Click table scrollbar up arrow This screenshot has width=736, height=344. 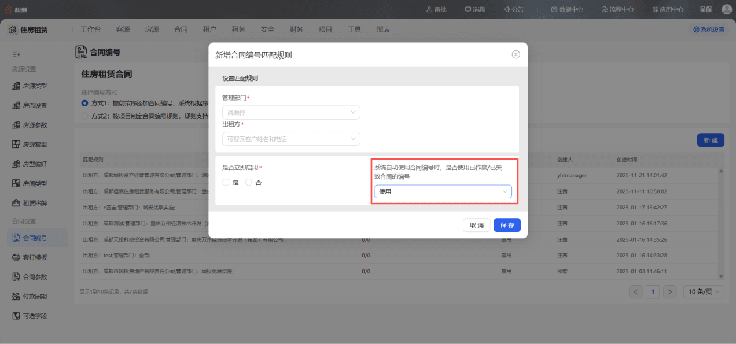pos(721,171)
